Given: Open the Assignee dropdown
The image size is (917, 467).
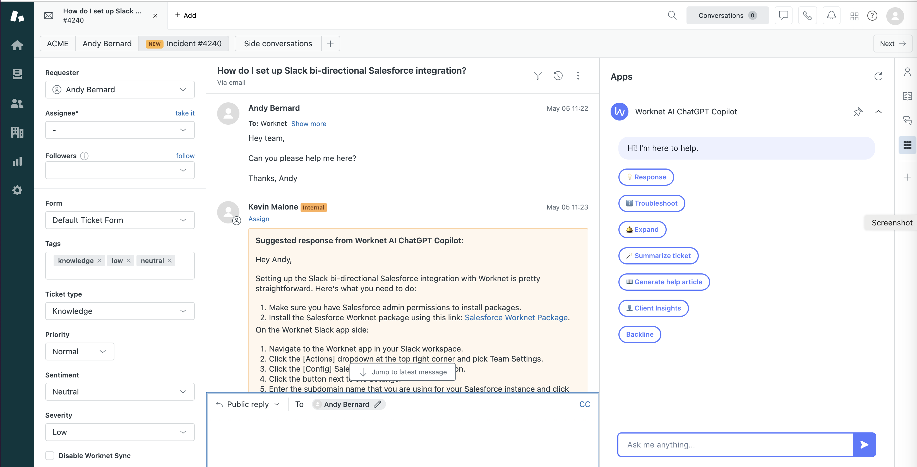Looking at the screenshot, I should pyautogui.click(x=120, y=130).
